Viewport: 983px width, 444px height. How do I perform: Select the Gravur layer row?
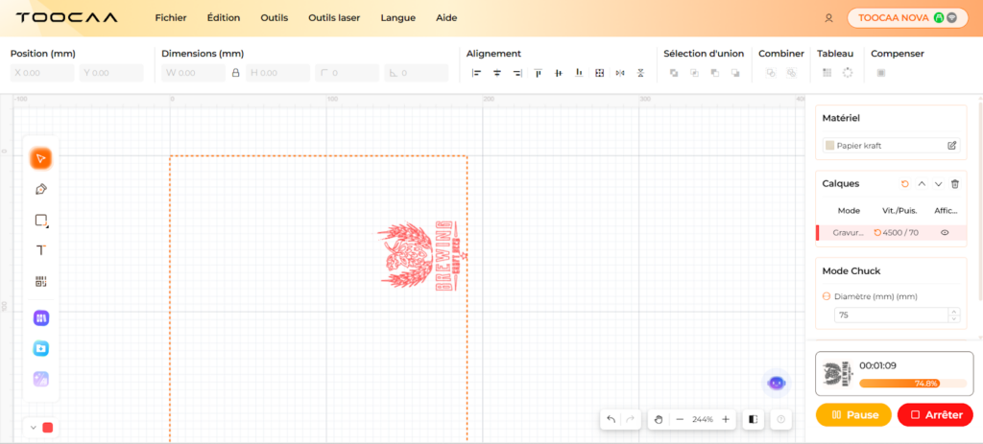891,232
